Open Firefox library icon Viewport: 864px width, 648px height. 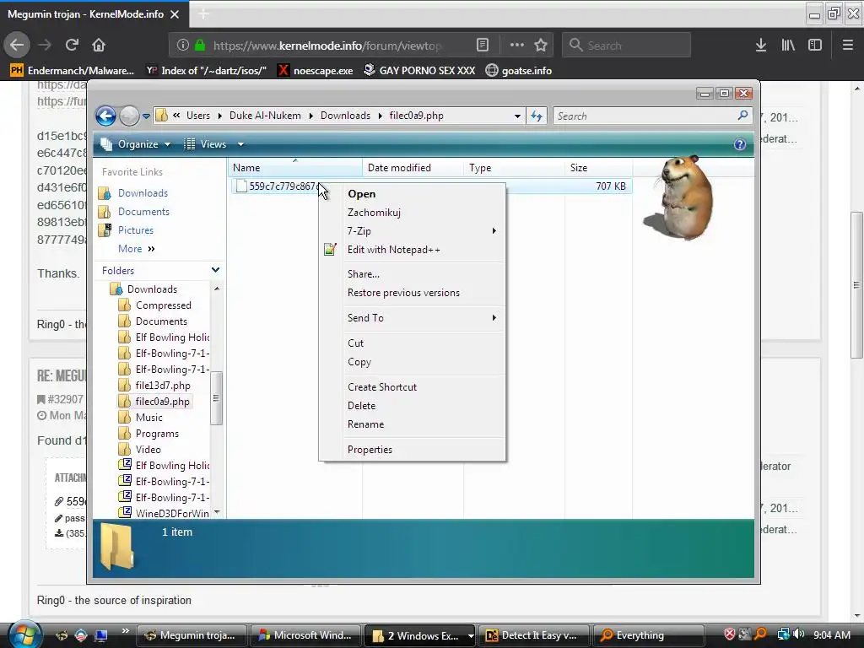click(x=788, y=46)
